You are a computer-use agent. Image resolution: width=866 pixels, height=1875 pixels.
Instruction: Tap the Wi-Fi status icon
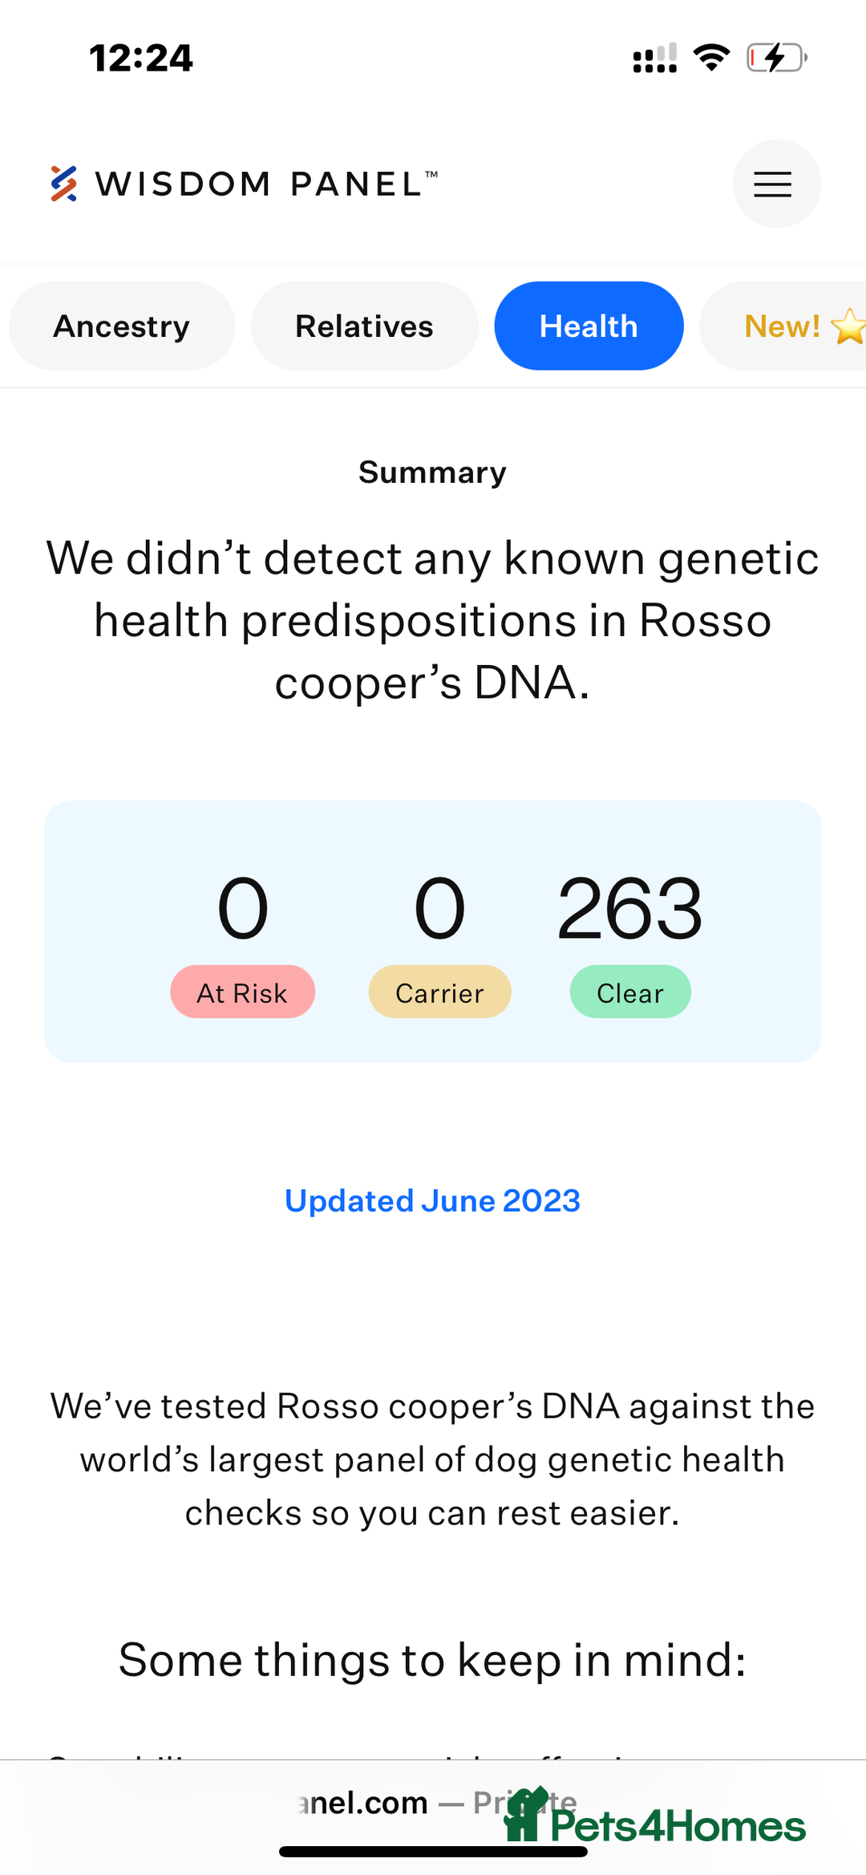(711, 58)
